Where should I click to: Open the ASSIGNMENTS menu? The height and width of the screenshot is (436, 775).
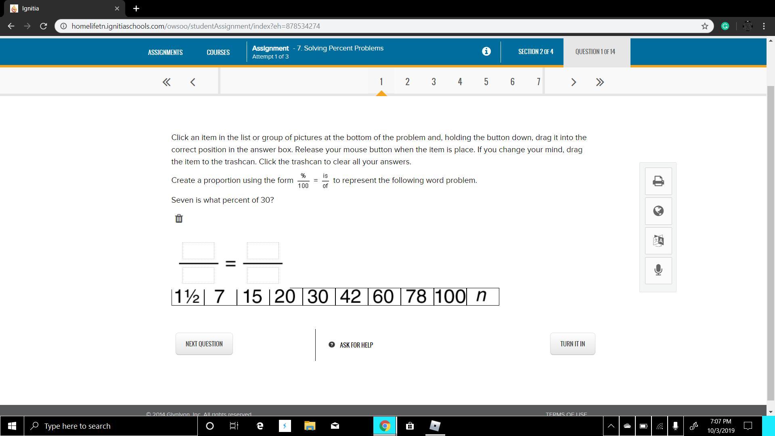pyautogui.click(x=165, y=52)
